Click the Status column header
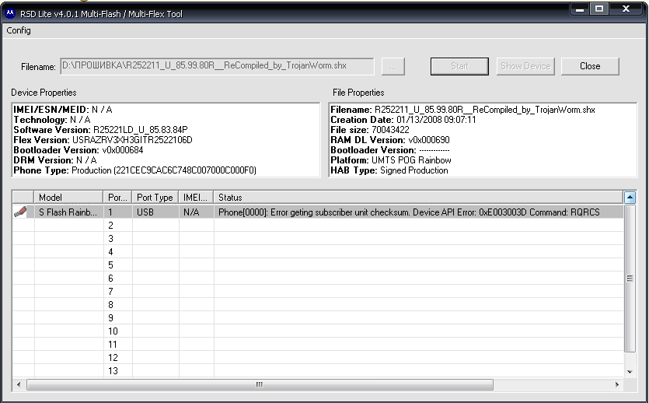 pyautogui.click(x=418, y=197)
